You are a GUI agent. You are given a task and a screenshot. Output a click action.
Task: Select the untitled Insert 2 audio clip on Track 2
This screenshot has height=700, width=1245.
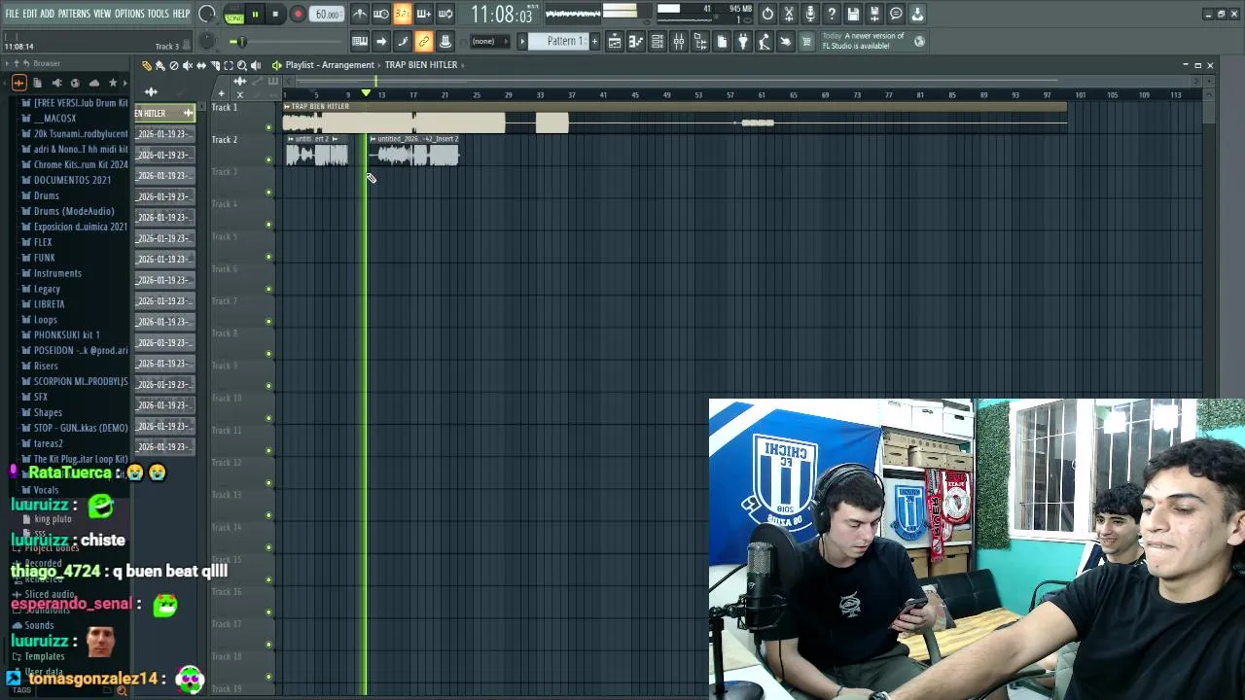[413, 151]
